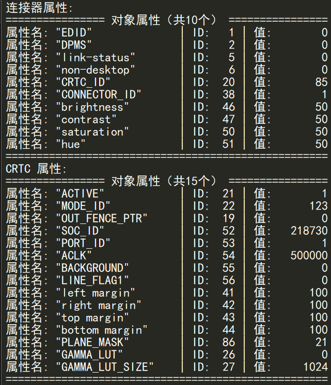This screenshot has width=331, height=385.
Task: Select the "SOC_ID" property name
Action: coord(80,231)
